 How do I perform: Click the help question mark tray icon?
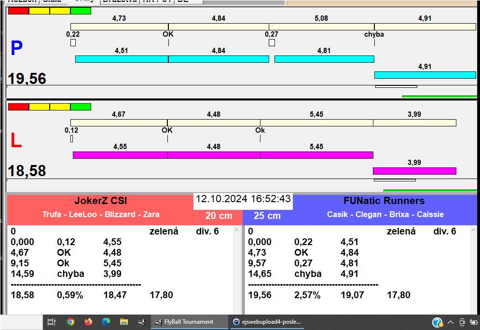[x=437, y=322]
